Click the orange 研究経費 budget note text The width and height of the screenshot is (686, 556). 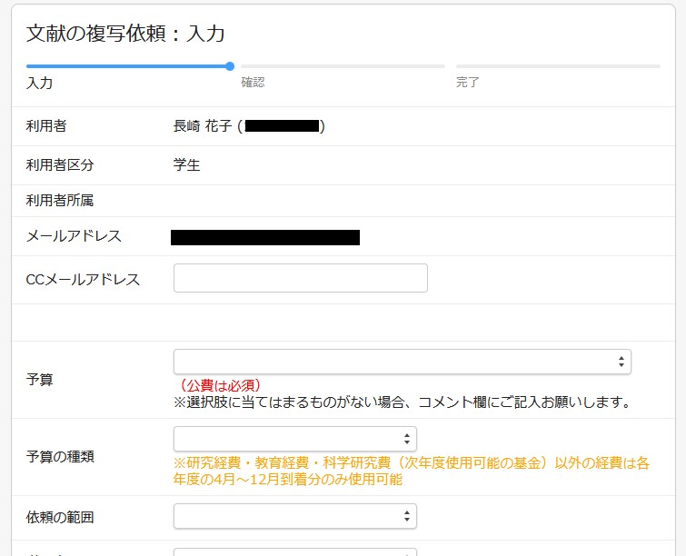click(x=411, y=471)
